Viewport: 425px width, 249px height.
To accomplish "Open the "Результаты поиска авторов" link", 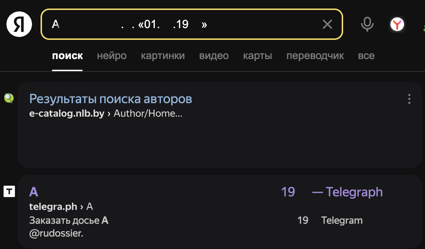I will (111, 99).
